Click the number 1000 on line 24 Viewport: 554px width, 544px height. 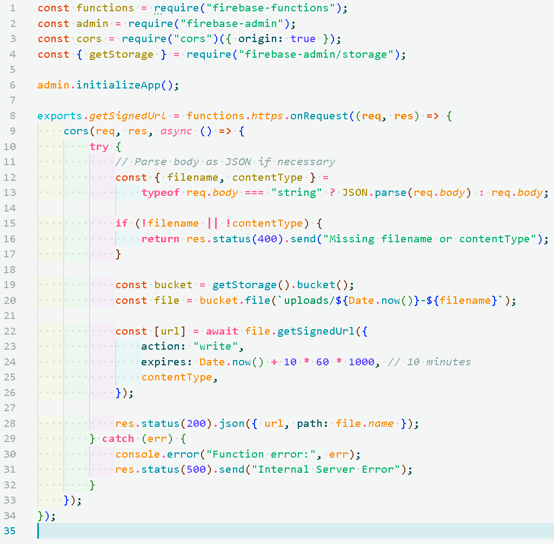click(x=362, y=362)
